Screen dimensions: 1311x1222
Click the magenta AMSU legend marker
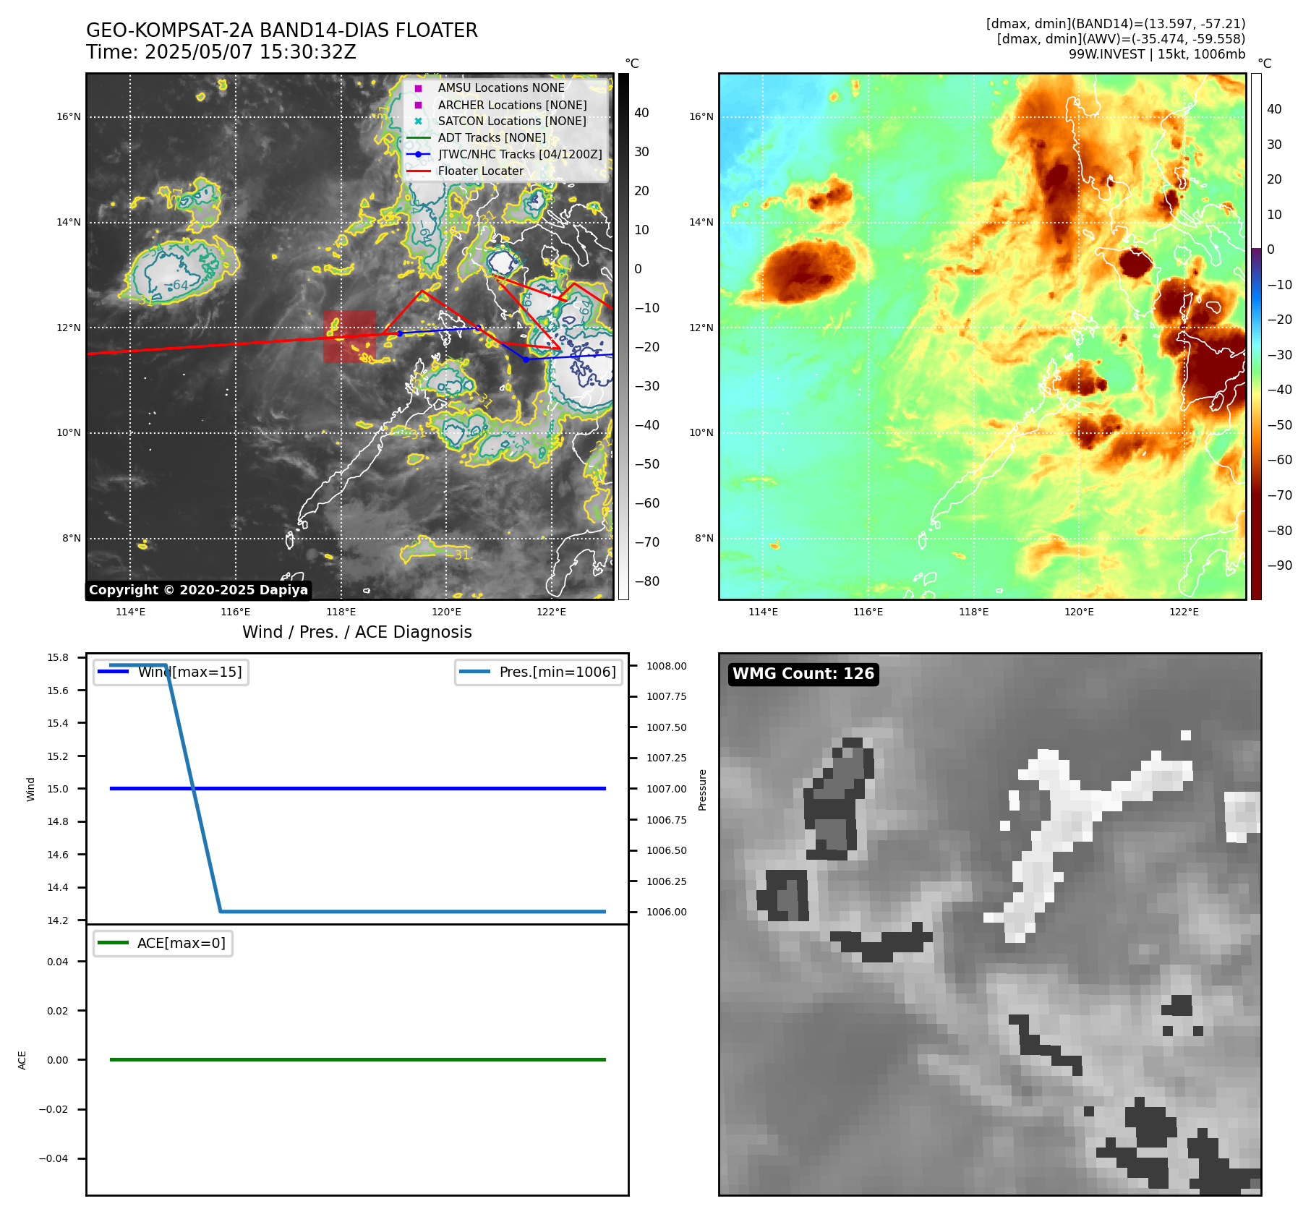[418, 88]
